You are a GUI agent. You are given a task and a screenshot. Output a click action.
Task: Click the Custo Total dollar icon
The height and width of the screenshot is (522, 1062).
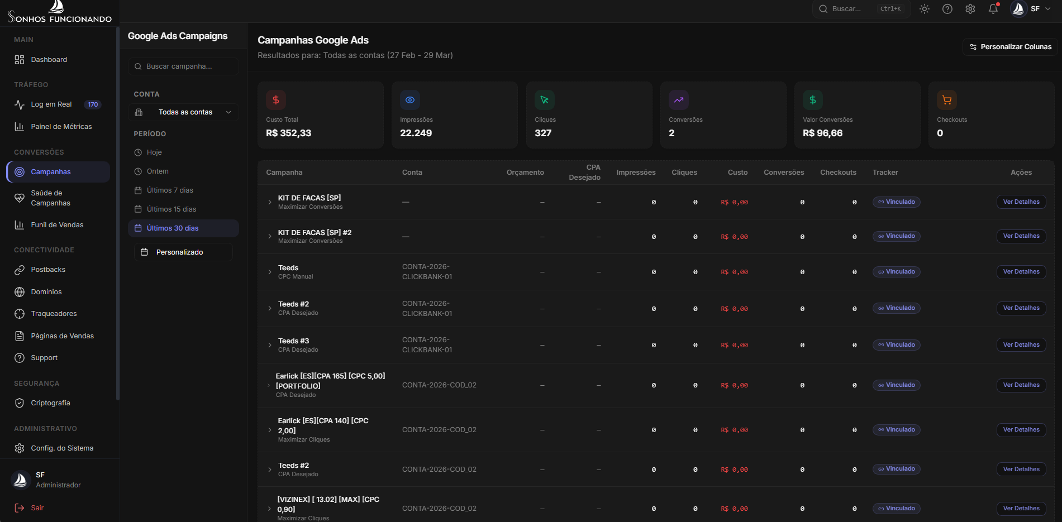276,100
